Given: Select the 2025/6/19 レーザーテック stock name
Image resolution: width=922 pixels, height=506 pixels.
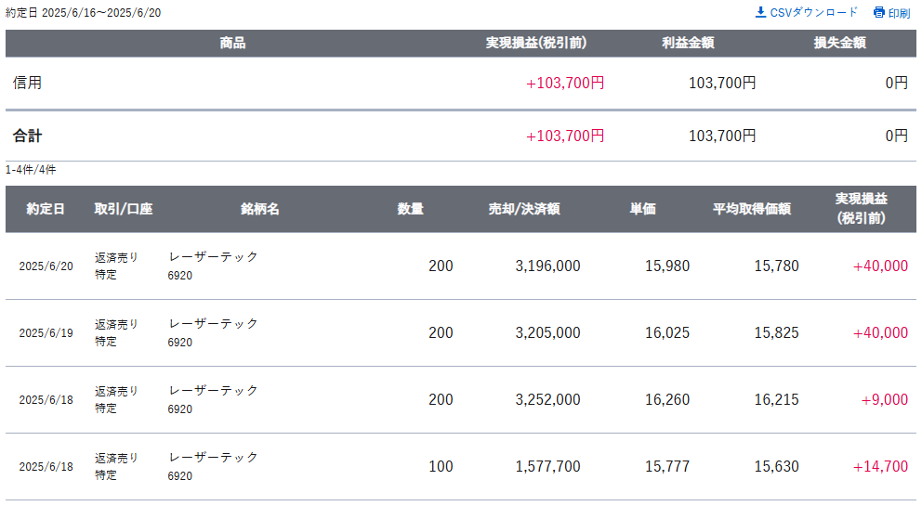Looking at the screenshot, I should pos(213,324).
